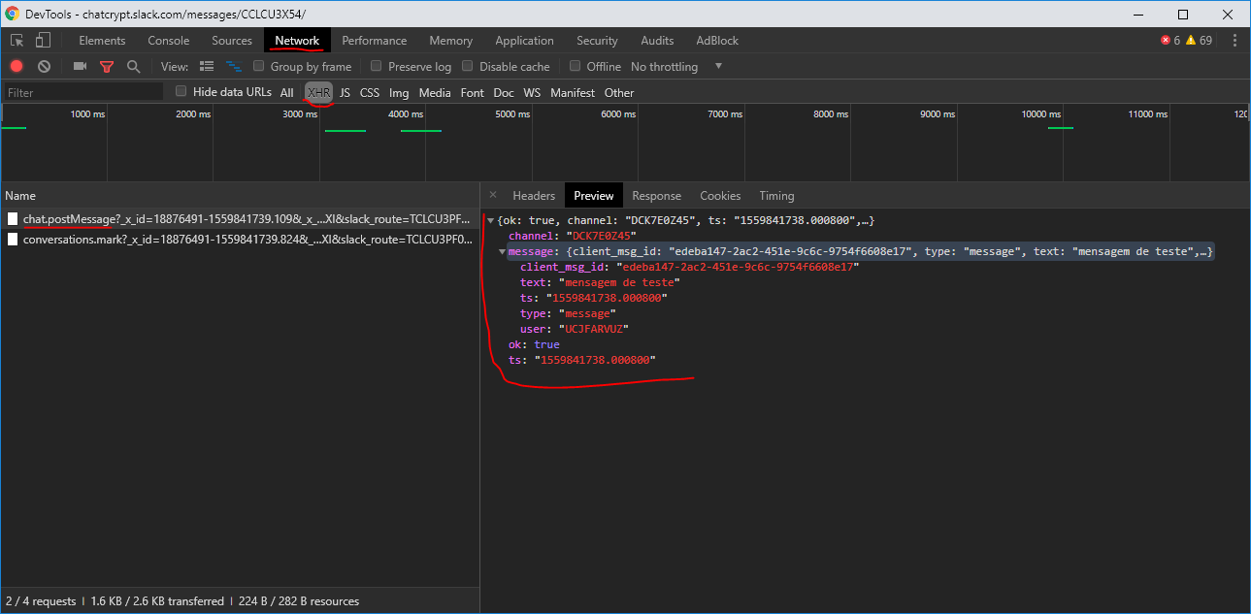Click the Chrome icon in title bar
Viewport: 1251px width, 614px height.
[x=13, y=14]
